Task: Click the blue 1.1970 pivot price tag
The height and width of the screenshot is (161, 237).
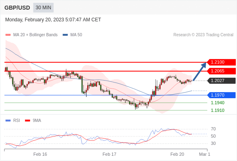Action: coord(221,95)
